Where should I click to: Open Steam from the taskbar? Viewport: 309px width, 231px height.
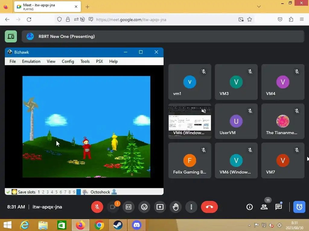pyautogui.click(x=118, y=225)
